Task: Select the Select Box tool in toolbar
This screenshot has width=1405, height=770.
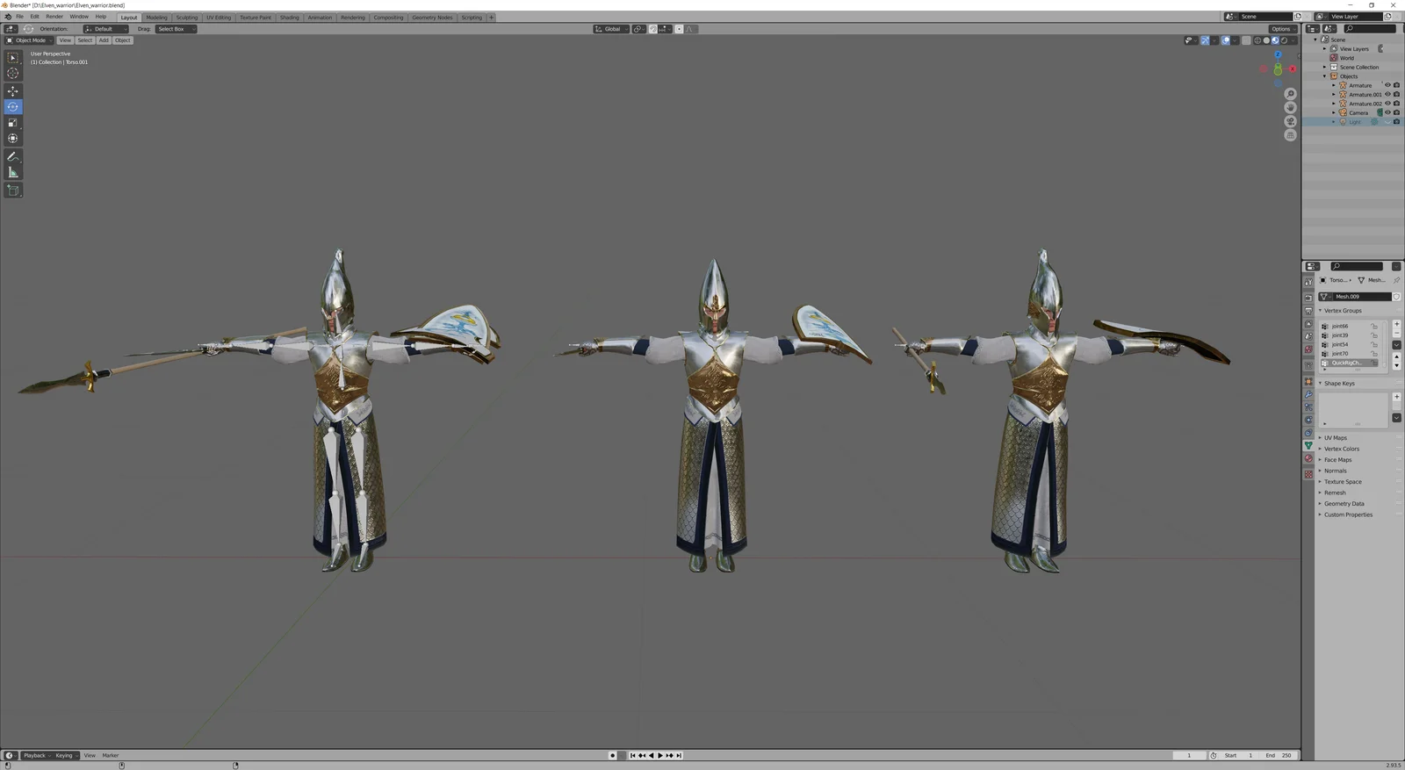Action: pos(13,58)
